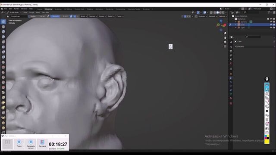Select the Flatten brush tool
Image resolution: width=276 pixels, height=155 pixels.
point(3,72)
